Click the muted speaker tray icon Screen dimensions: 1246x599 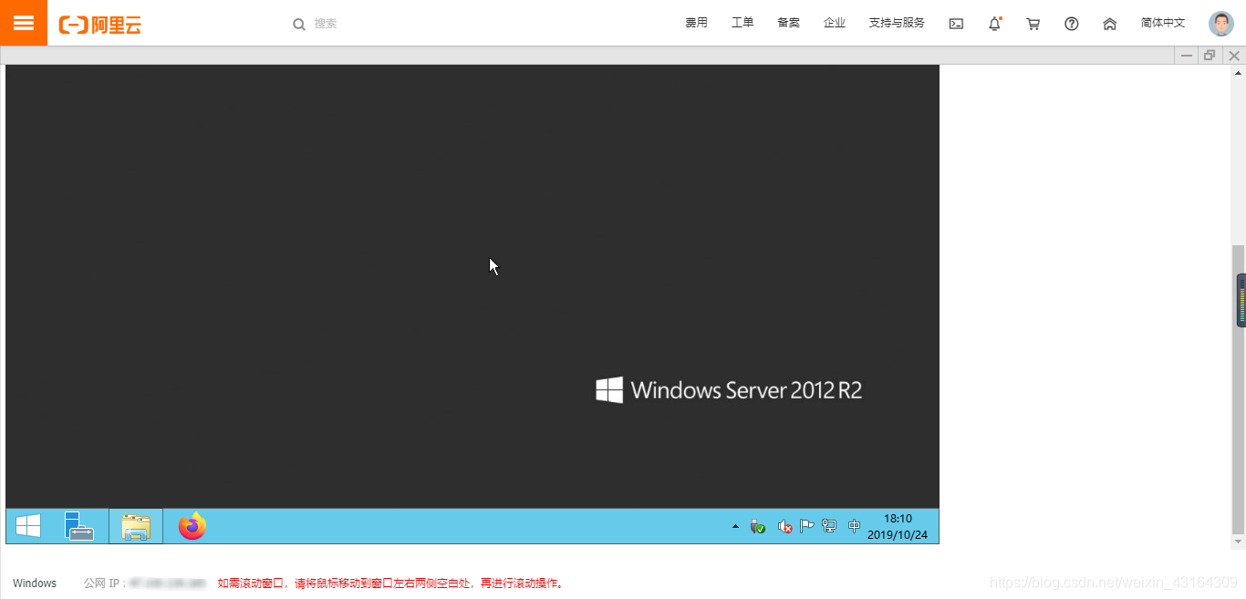pos(784,526)
